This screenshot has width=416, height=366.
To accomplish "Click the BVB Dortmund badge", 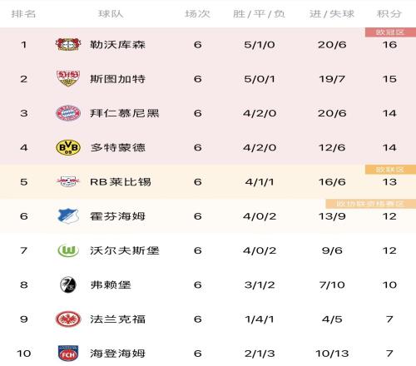I will coord(68,147).
